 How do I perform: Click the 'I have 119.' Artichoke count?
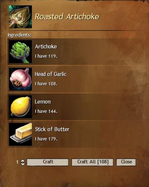point(46,56)
